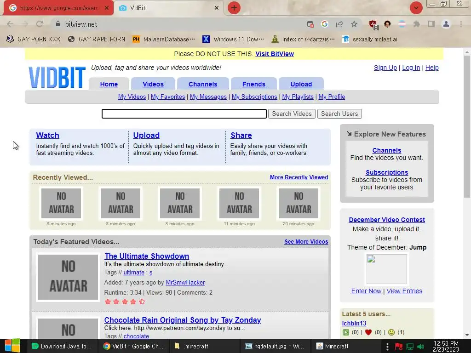The width and height of the screenshot is (471, 353).
Task: Open My Playlists
Action: click(298, 97)
